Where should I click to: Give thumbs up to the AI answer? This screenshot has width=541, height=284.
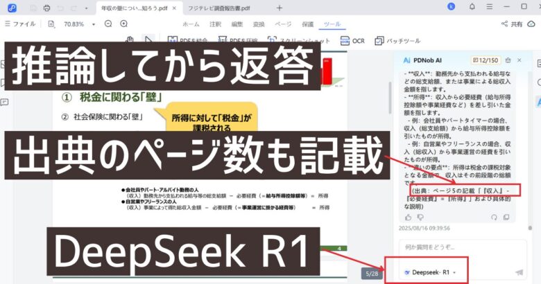coord(409,217)
